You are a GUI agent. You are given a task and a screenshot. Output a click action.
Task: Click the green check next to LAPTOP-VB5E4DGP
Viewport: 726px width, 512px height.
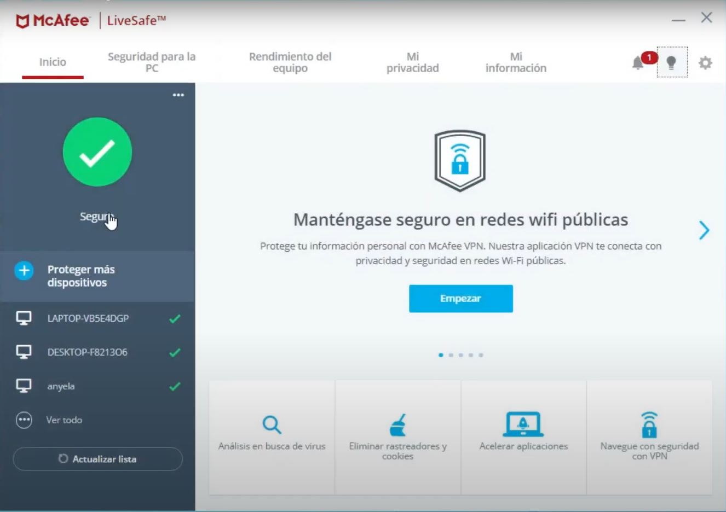click(175, 318)
